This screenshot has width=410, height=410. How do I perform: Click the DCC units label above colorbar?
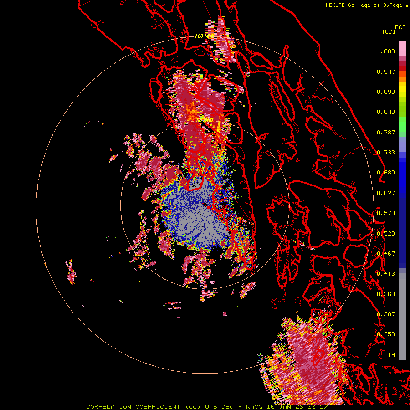[400, 27]
